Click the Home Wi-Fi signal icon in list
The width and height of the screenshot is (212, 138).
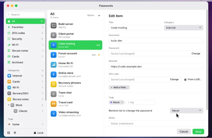click(54, 65)
